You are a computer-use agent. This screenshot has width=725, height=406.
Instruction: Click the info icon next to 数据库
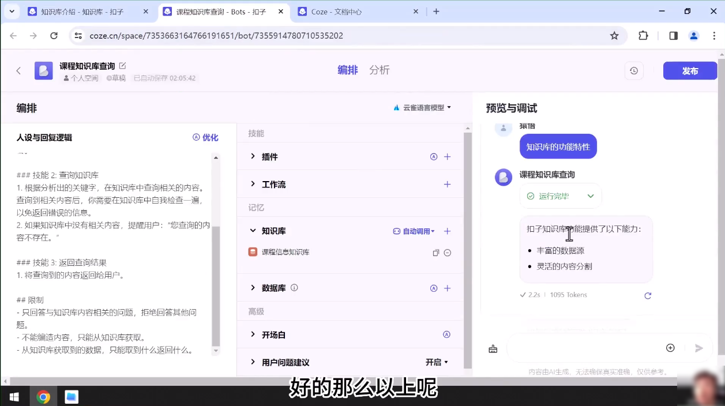click(294, 288)
